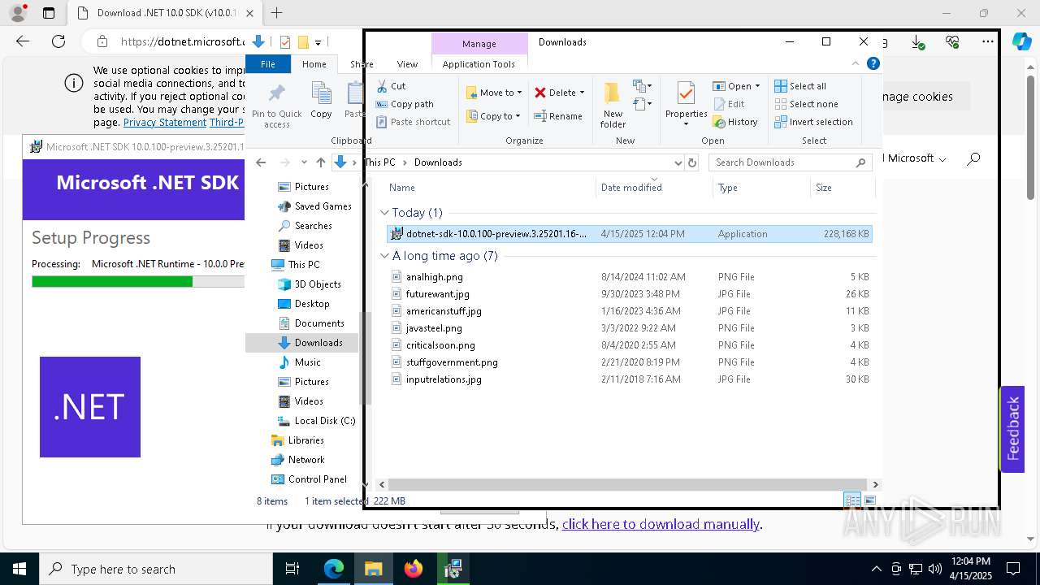
Task: Collapse the ribbon with chevron
Action: [856, 63]
